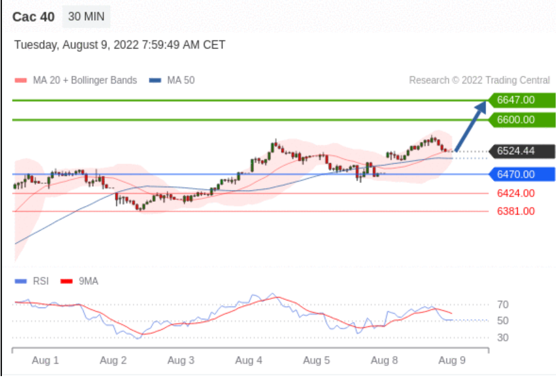Screen dimensions: 556x378
Task: Click the Aug 9 date axis label
Action: tap(452, 360)
